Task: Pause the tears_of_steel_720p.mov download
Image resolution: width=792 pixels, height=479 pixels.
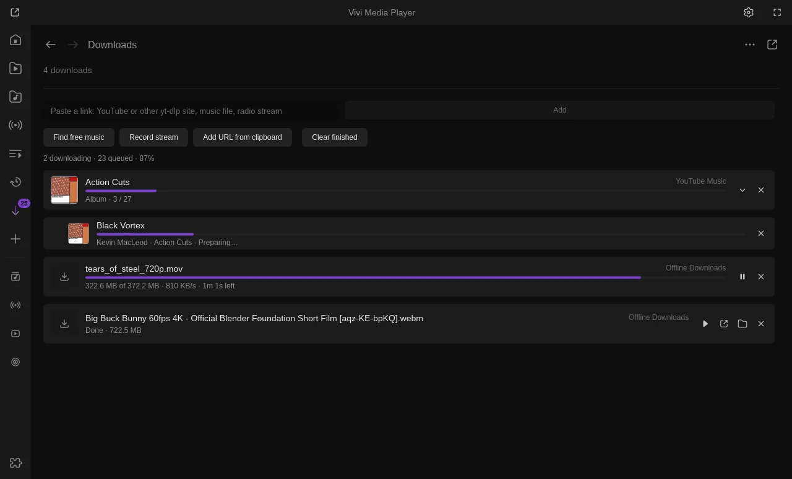Action: (x=742, y=277)
